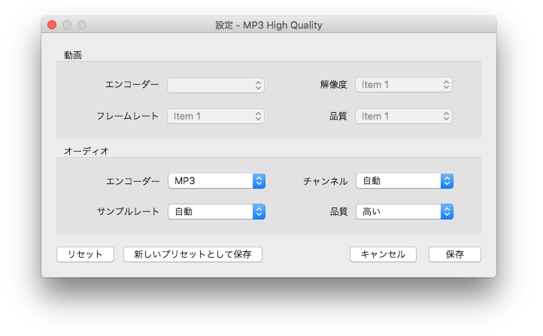Viewport: 543px width, 336px height.
Task: Click the title bar text 設定 - MP3 High Quality
Action: [x=268, y=25]
